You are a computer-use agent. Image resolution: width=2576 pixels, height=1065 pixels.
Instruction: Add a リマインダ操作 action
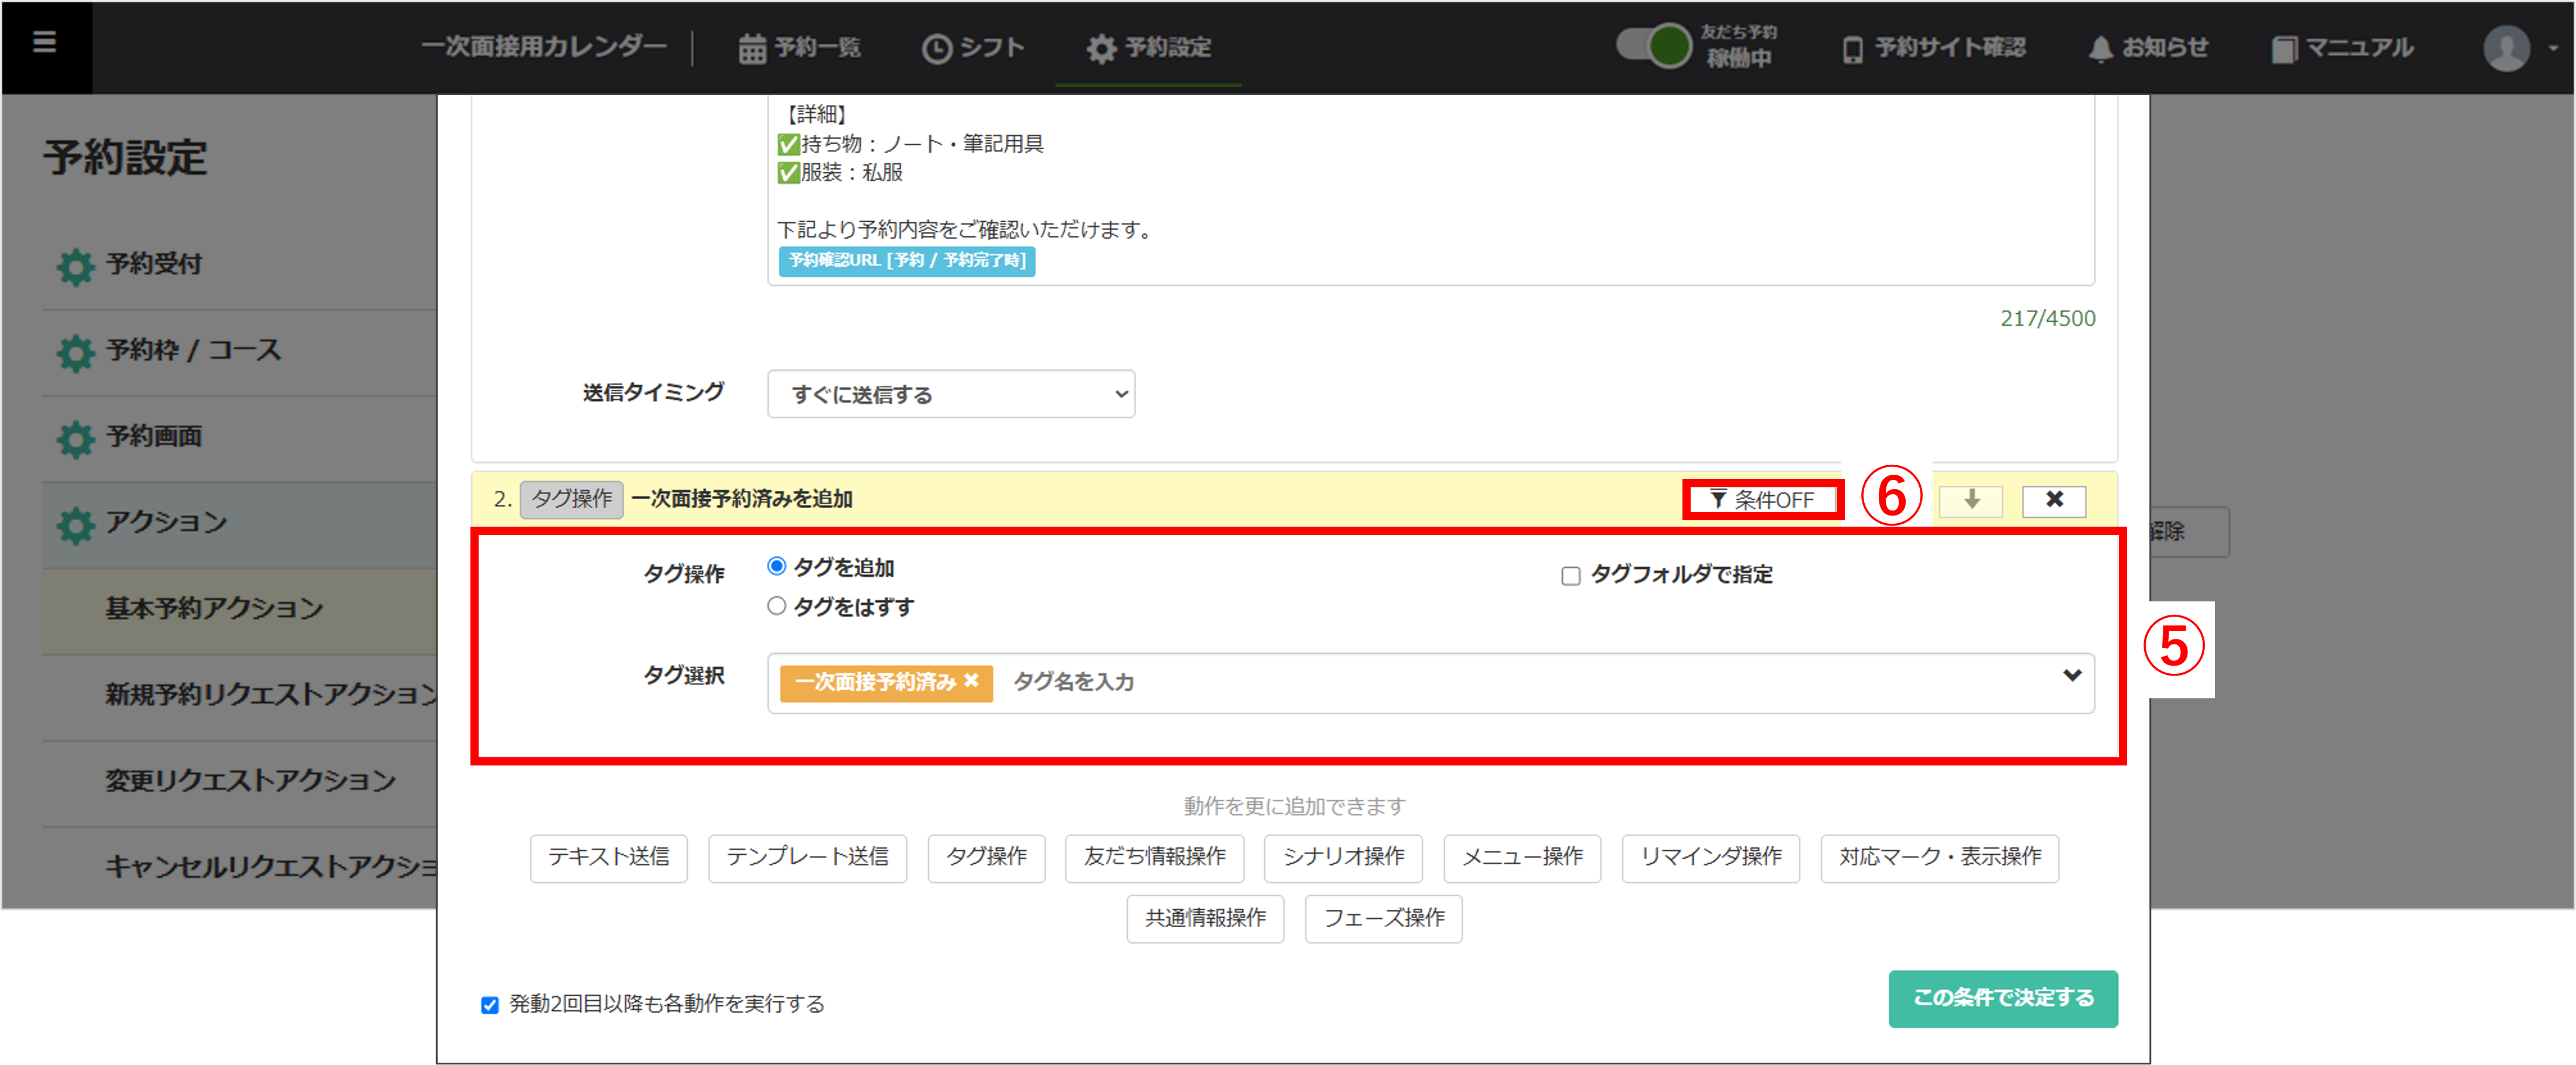1710,857
